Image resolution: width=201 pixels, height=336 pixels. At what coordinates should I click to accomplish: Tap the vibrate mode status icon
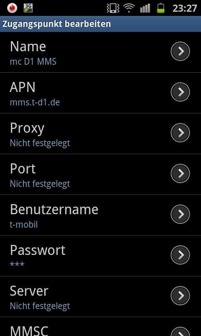click(113, 8)
